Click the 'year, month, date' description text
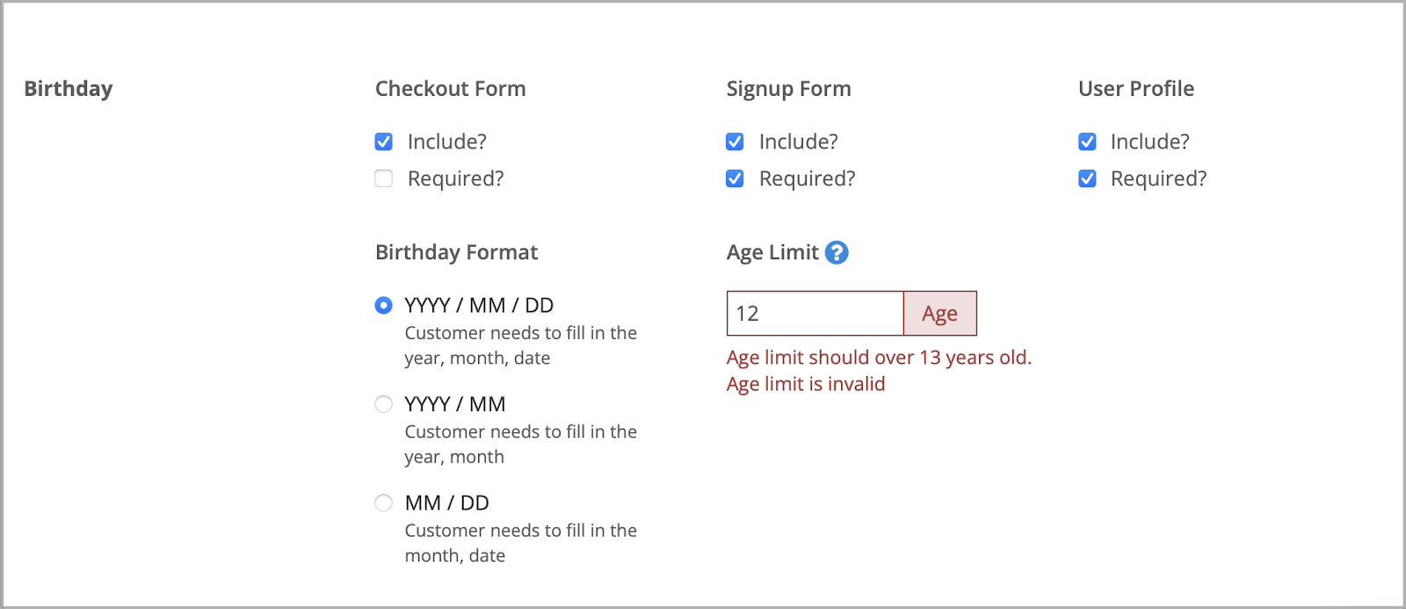 pyautogui.click(x=477, y=359)
